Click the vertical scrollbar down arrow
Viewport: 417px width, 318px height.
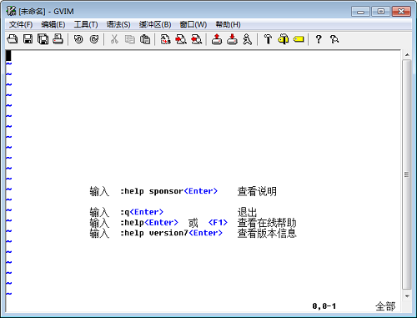(x=407, y=296)
